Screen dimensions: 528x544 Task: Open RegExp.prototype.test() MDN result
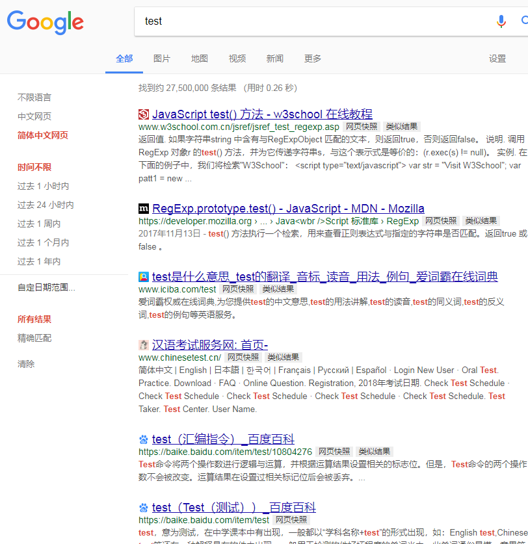pyautogui.click(x=288, y=209)
